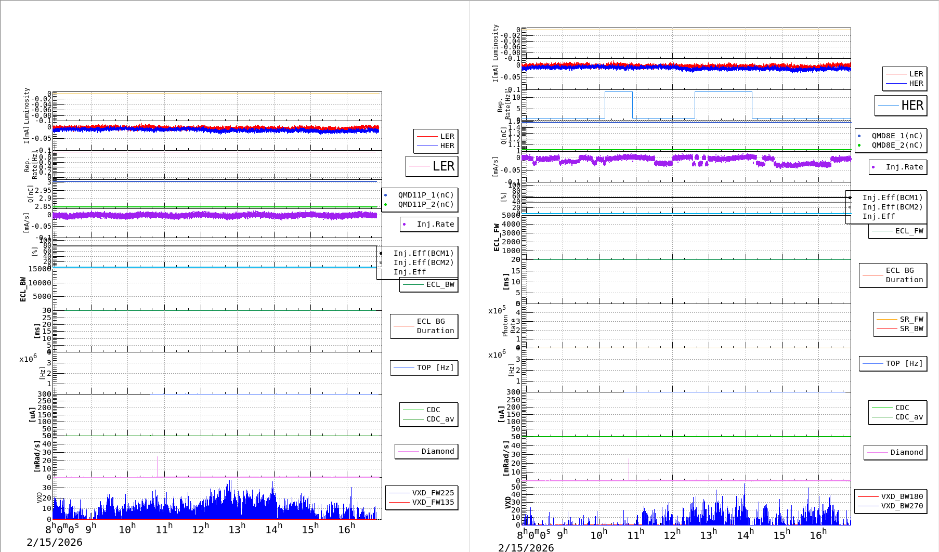Click the Diamond dose spike in left plot

157,465
